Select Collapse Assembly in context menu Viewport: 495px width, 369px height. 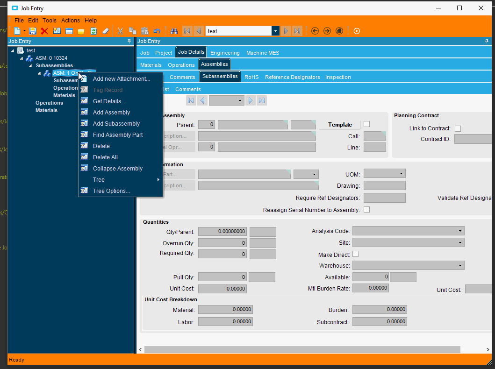[x=121, y=169]
